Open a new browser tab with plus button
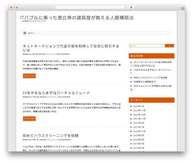 click(183, 8)
